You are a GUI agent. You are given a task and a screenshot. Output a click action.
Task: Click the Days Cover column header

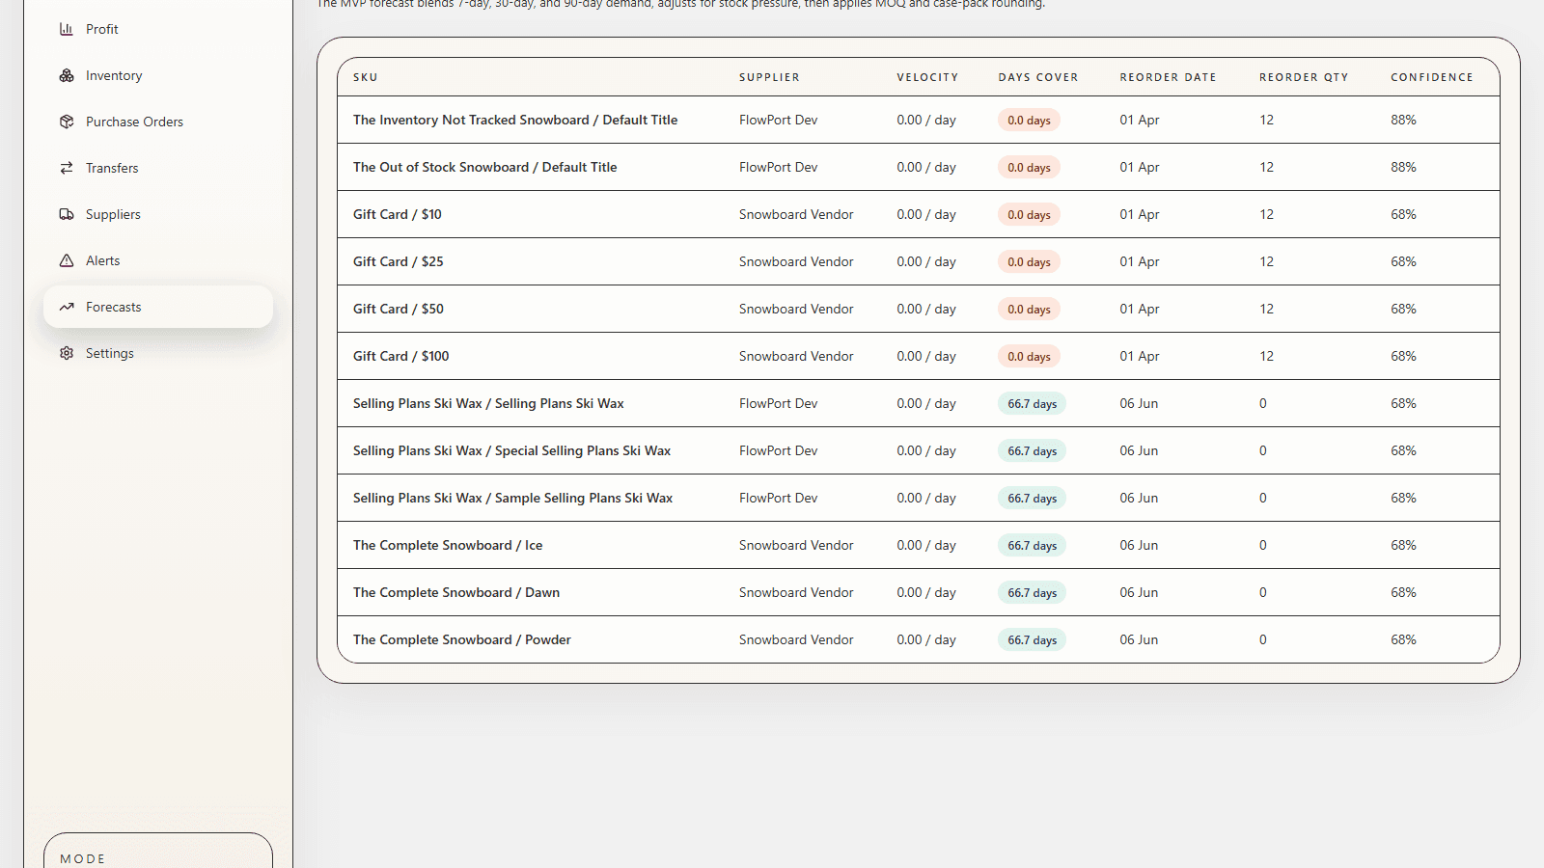(1038, 77)
